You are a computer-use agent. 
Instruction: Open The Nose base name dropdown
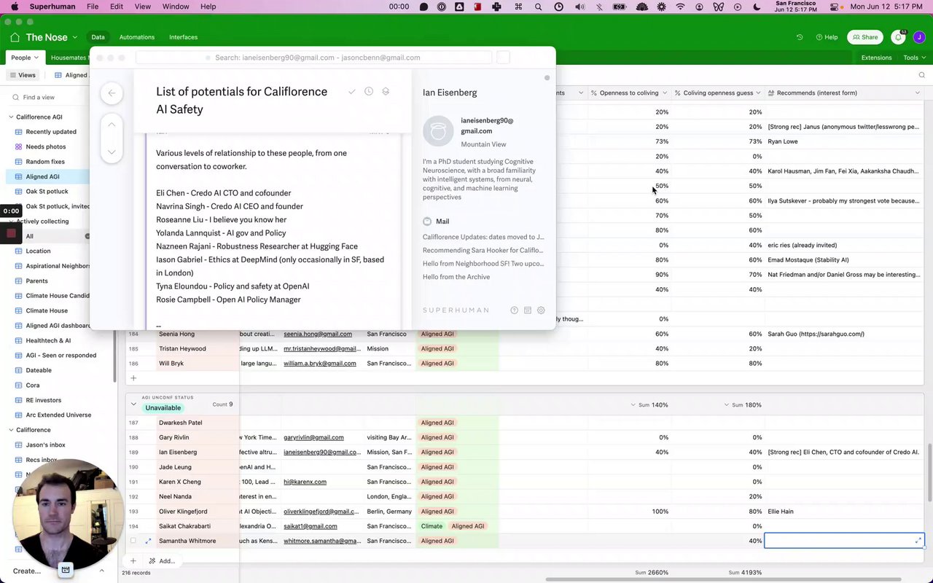tap(51, 37)
